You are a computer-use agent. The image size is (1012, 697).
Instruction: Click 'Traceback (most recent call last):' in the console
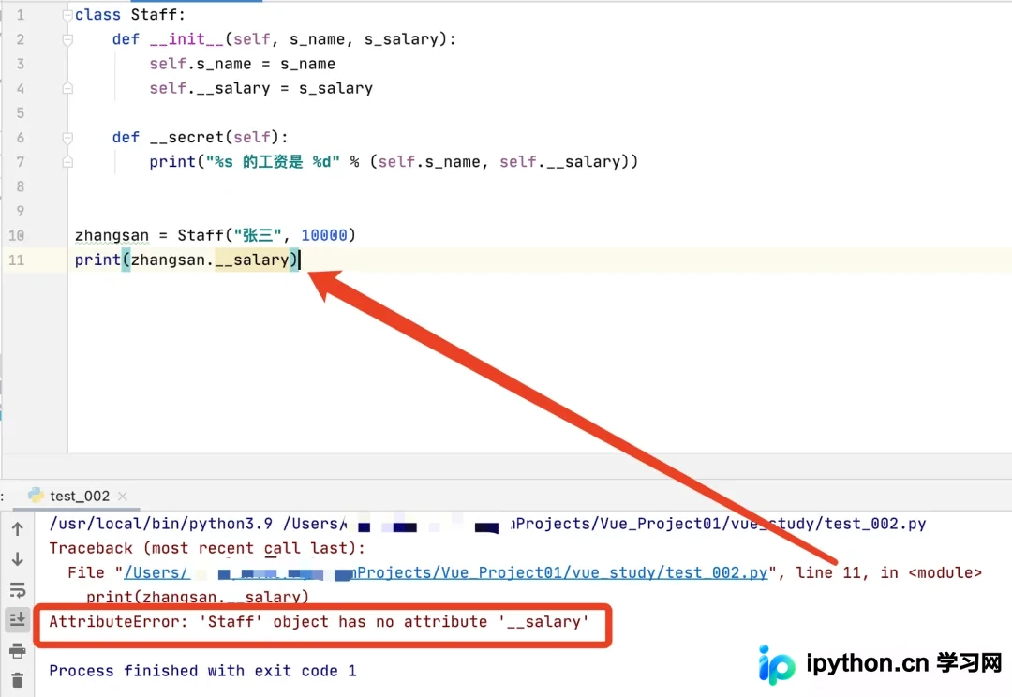(207, 549)
